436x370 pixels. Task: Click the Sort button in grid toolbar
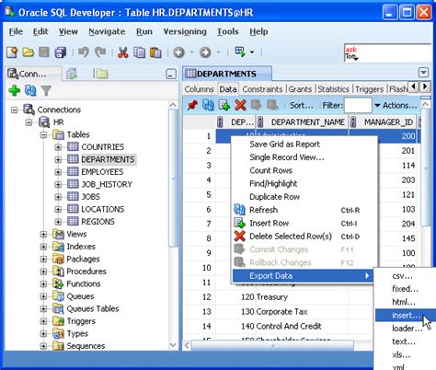tap(302, 105)
